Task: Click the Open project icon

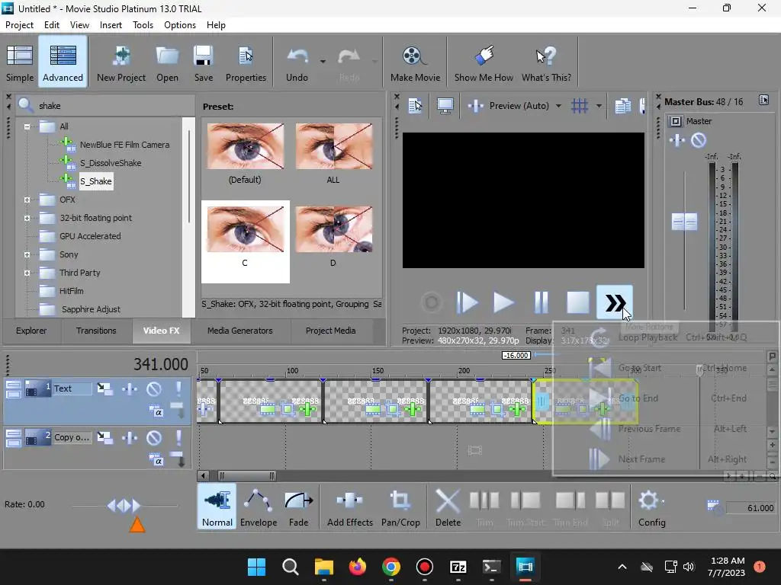Action: (x=167, y=62)
